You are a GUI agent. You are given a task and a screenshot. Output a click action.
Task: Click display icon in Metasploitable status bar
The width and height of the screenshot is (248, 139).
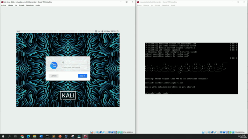221,132
